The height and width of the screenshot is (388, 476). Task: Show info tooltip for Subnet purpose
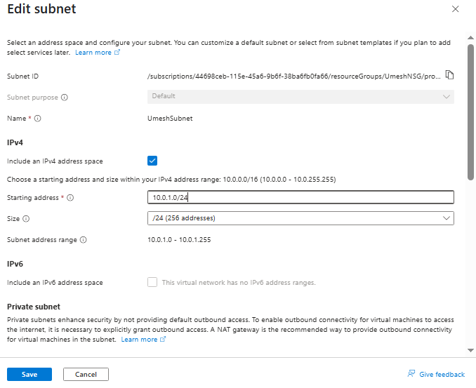tap(65, 98)
